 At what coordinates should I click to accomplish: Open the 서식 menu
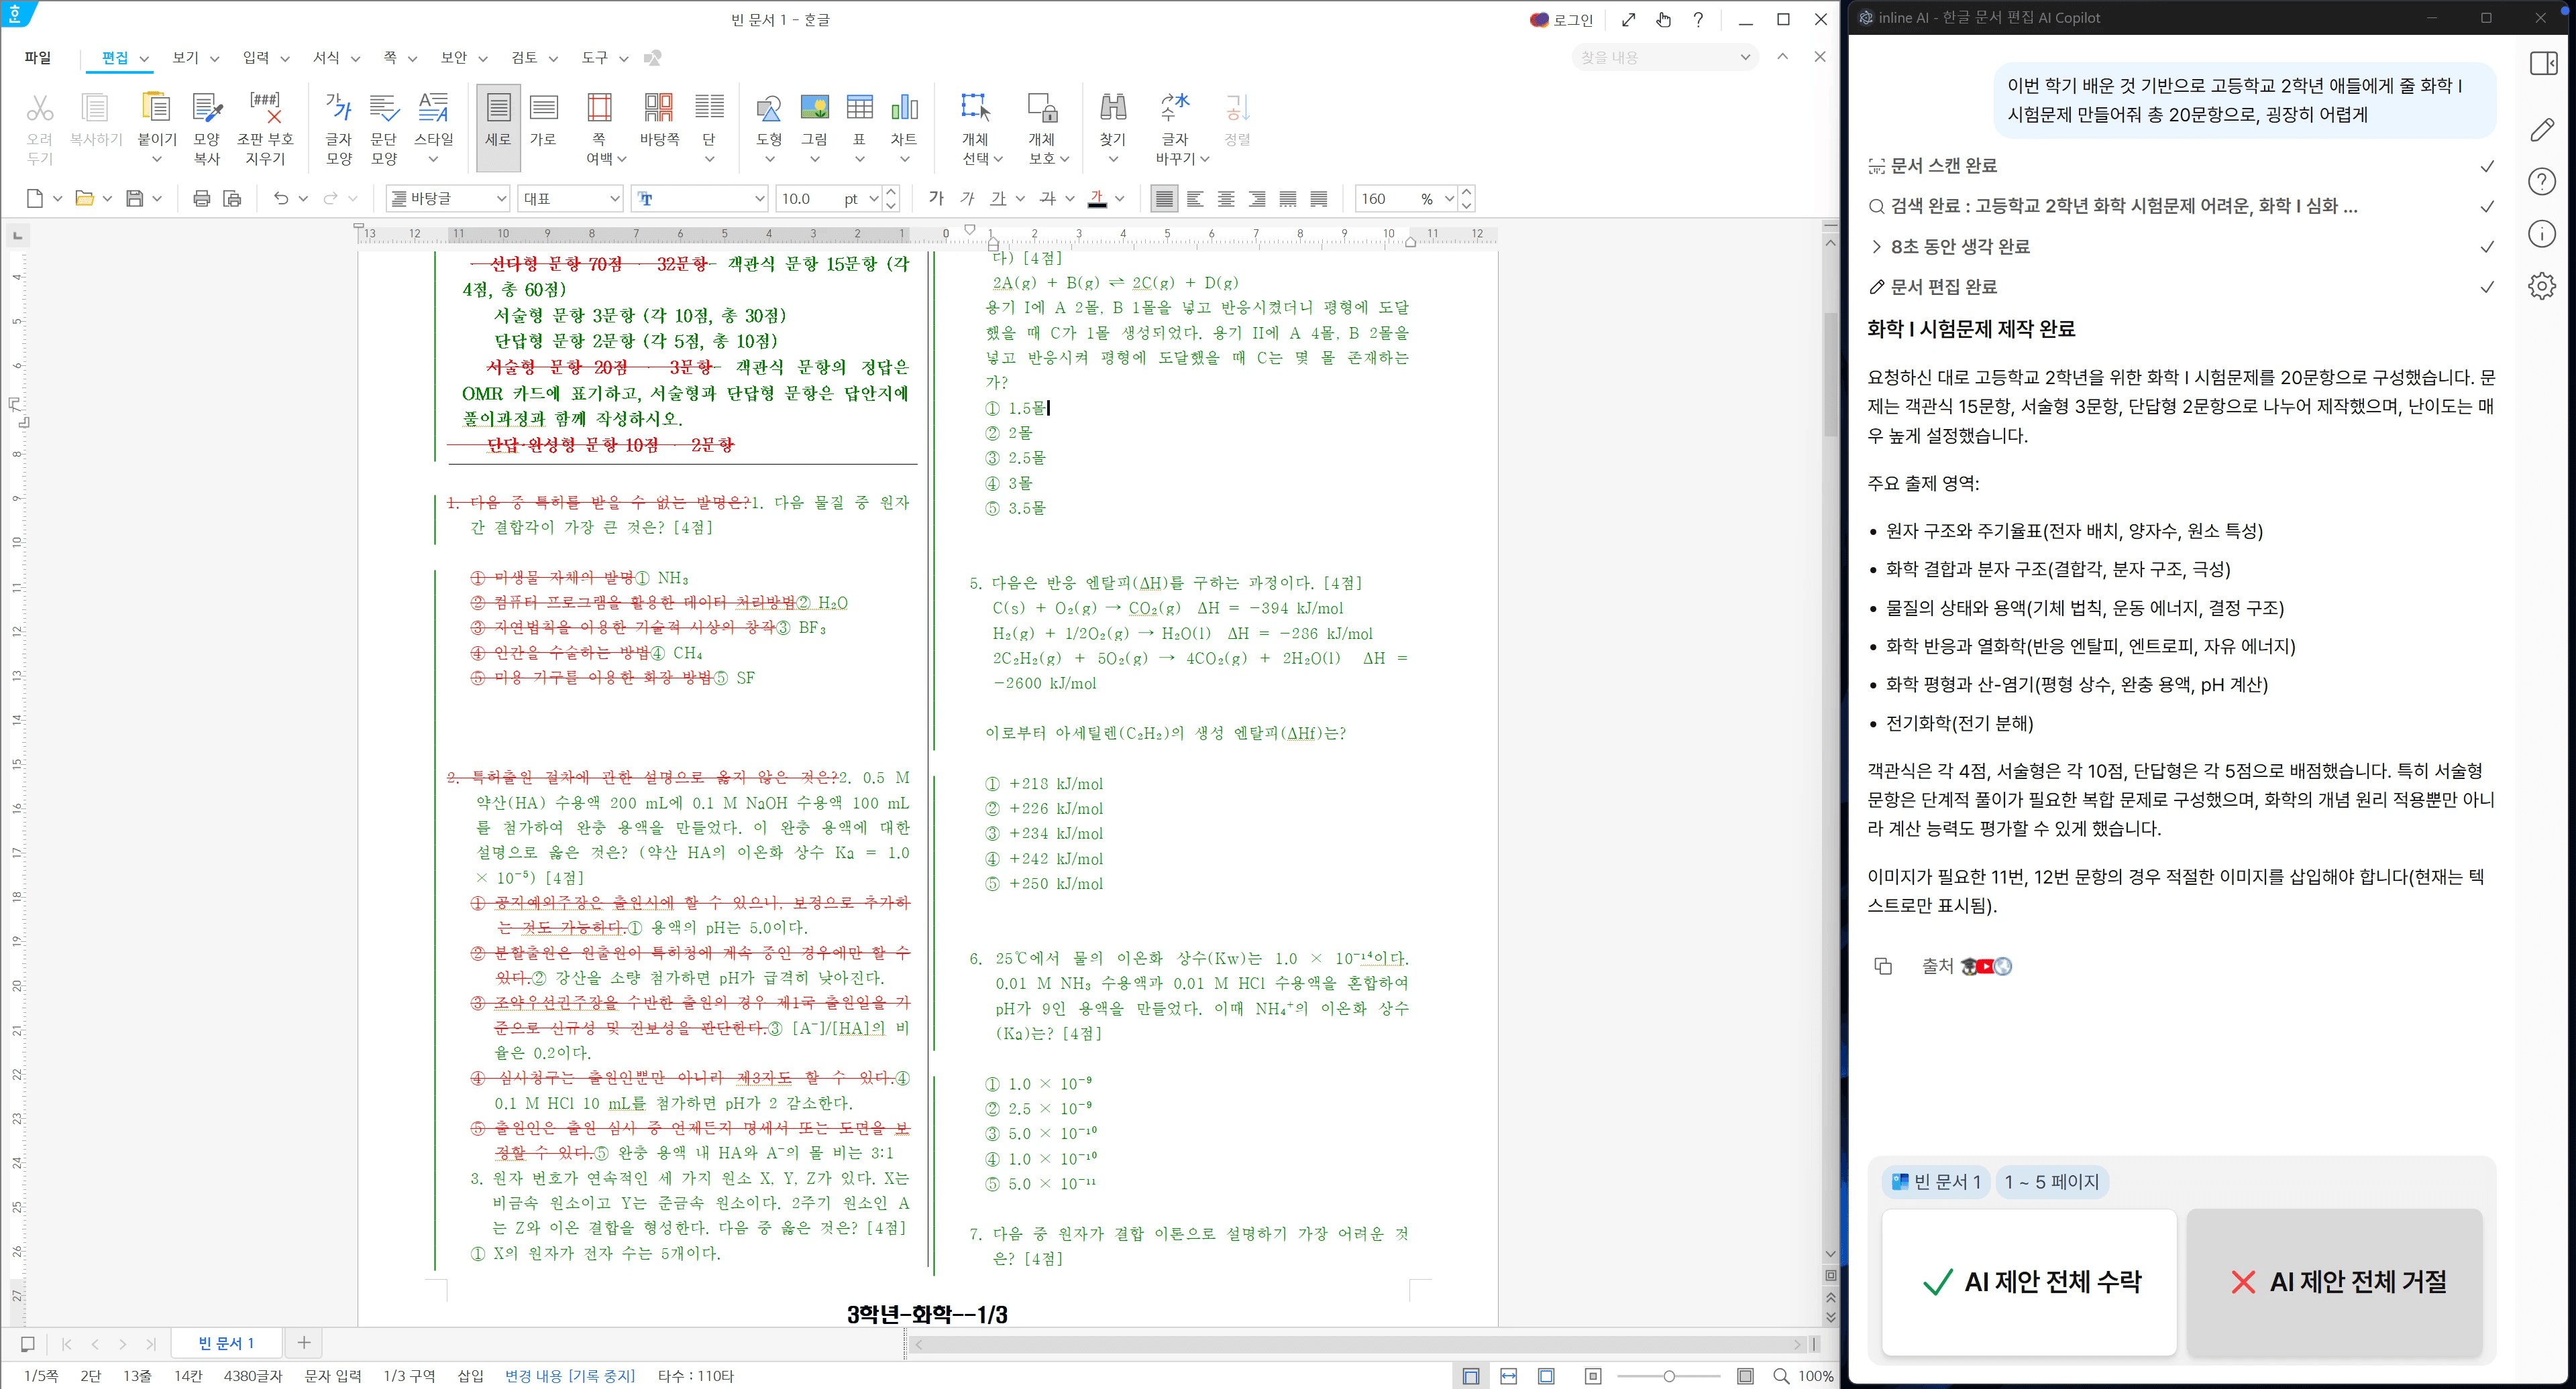[x=326, y=58]
